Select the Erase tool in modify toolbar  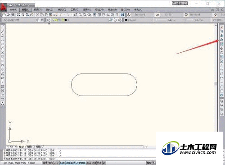222,27
